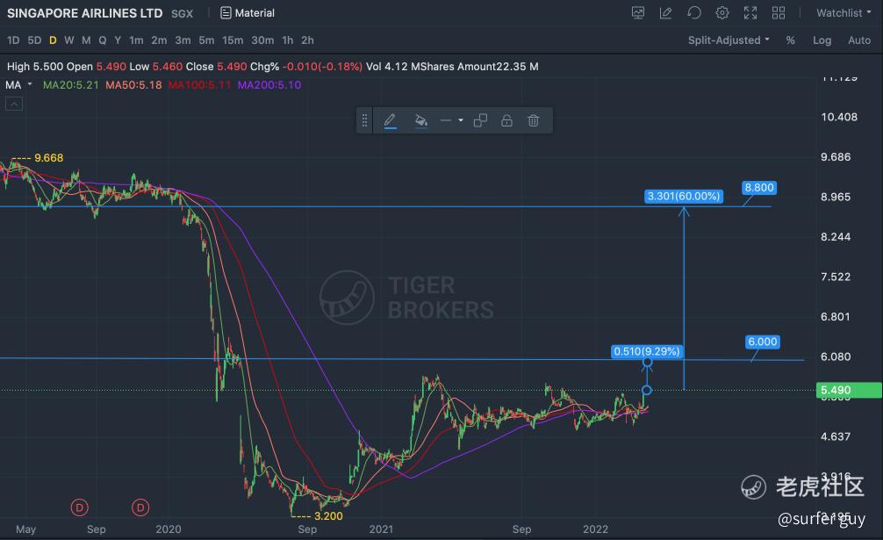Toggle fullscreen chart view

coord(750,13)
